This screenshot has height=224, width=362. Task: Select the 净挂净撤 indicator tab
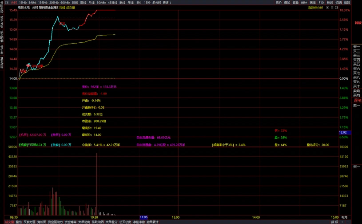tap(139, 222)
